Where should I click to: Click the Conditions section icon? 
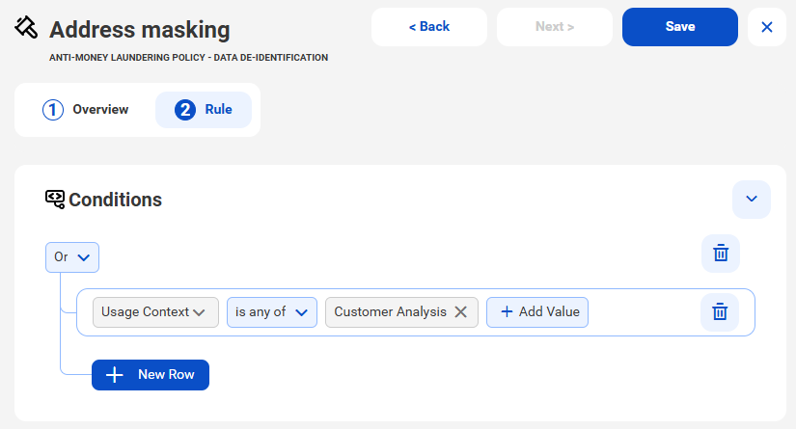click(x=55, y=200)
